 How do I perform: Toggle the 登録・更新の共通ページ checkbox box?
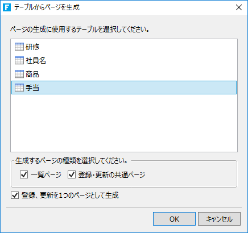click(72, 174)
